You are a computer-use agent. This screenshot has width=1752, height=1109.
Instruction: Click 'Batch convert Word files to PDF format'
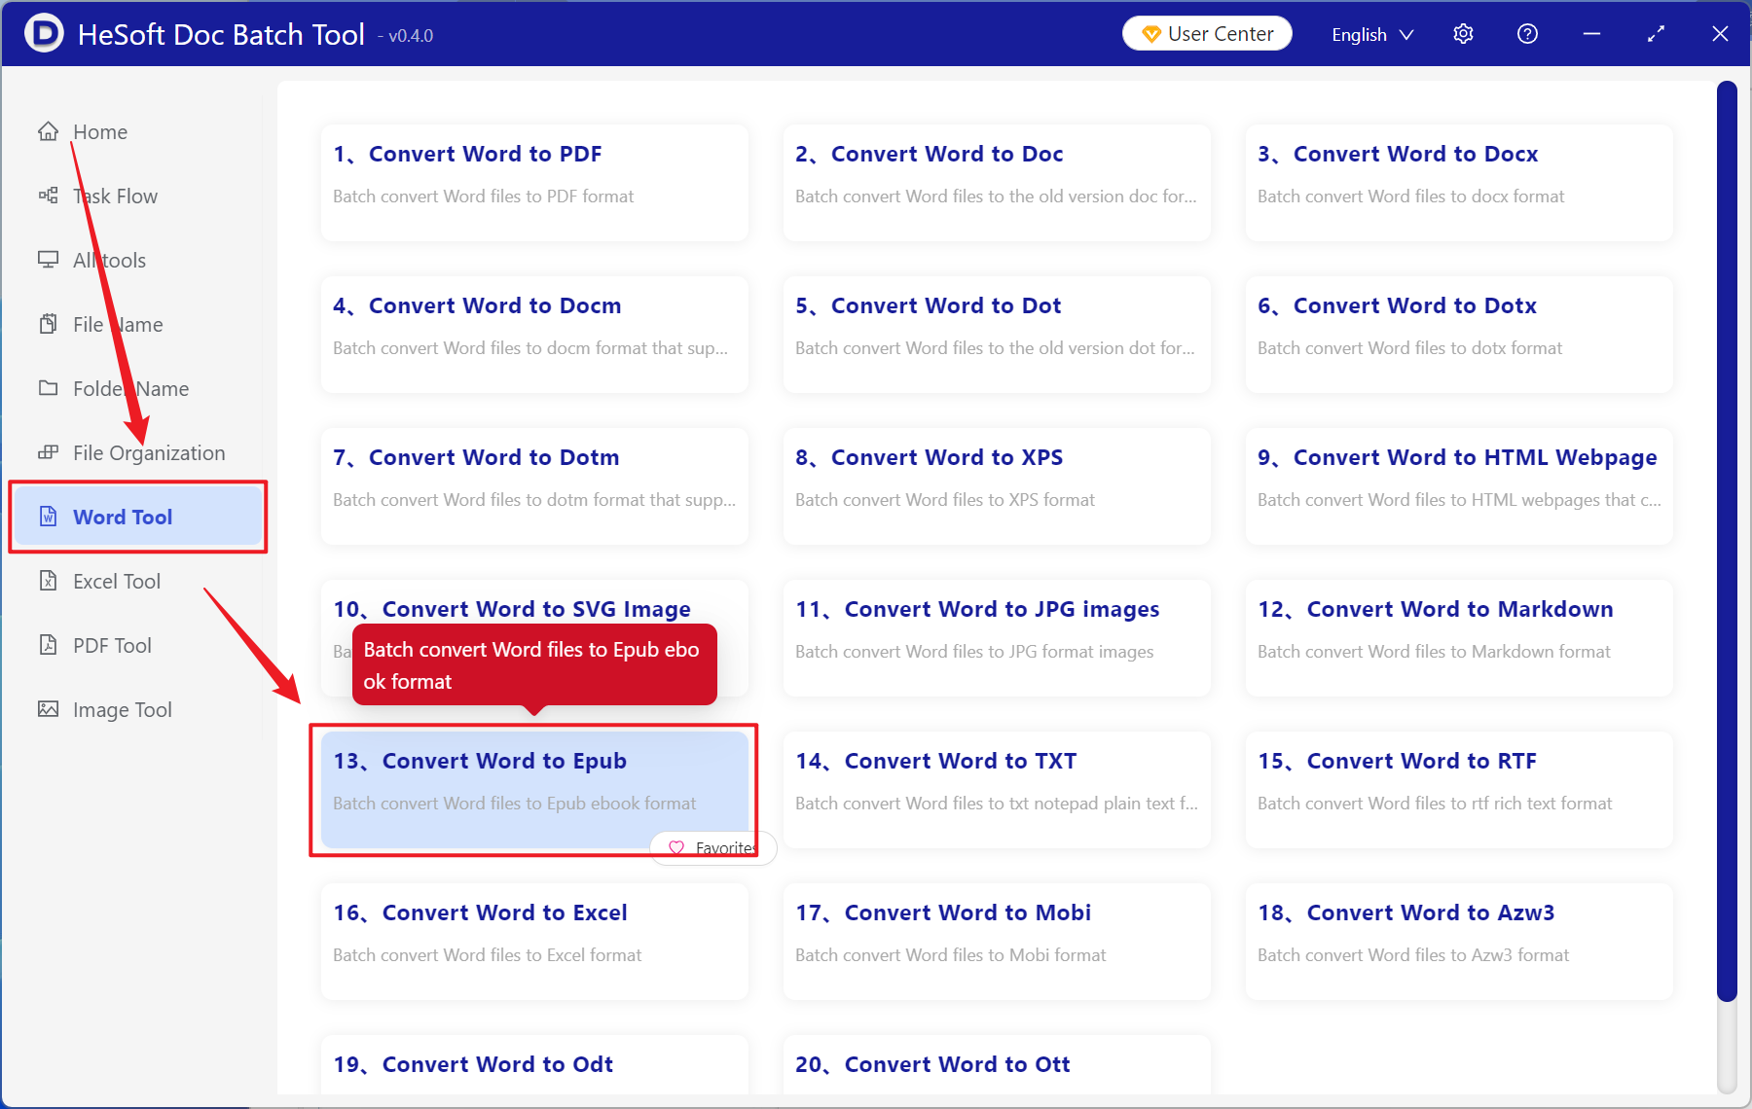tap(483, 197)
